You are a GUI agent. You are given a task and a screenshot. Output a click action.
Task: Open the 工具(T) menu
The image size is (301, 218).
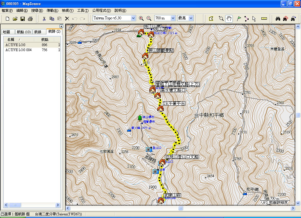click(x=83, y=11)
